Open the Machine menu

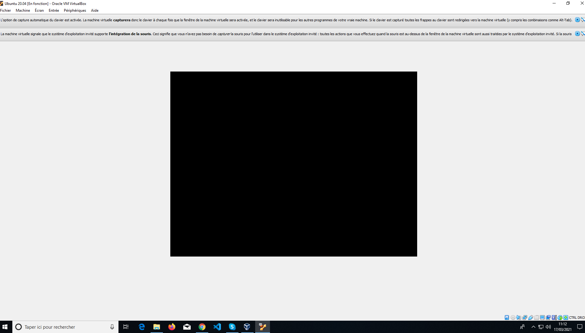[23, 10]
